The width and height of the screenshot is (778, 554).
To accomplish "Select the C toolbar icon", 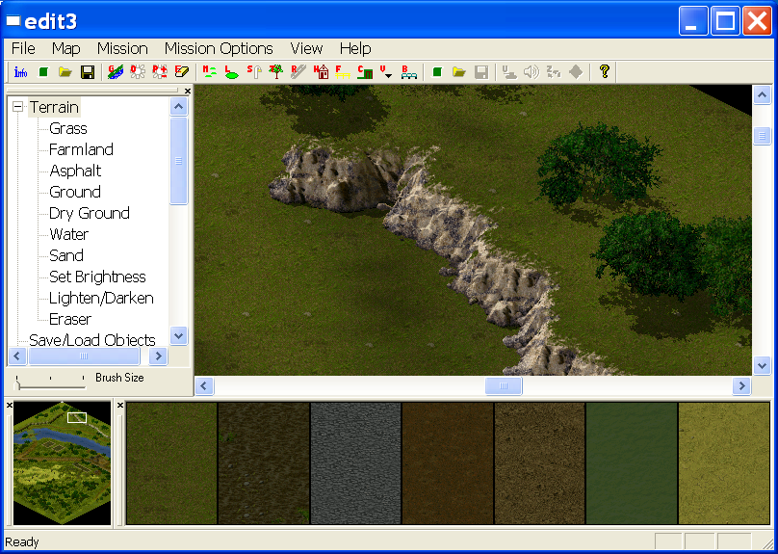I will (x=366, y=72).
